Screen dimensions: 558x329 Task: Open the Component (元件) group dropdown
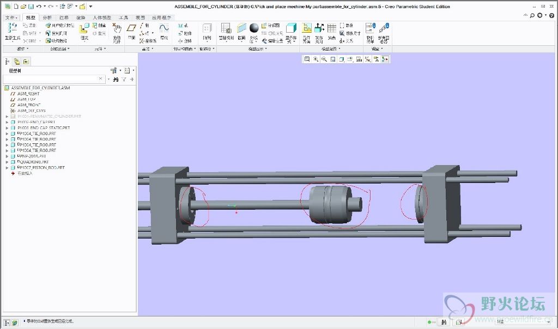100,48
